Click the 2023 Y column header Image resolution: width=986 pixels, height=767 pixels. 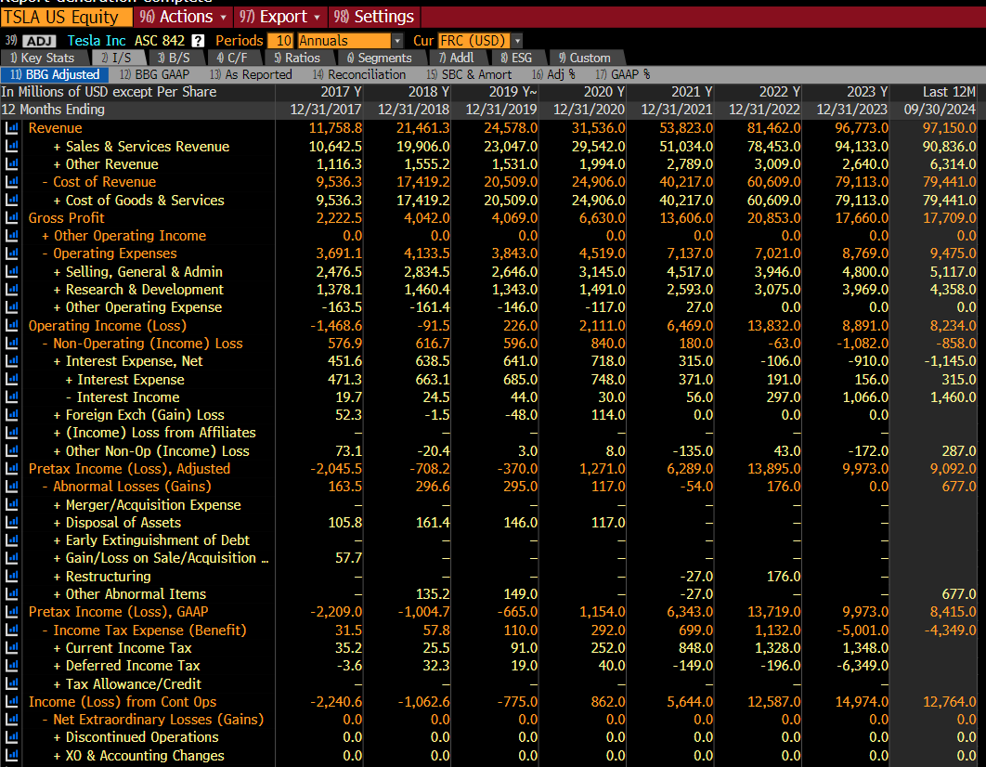pos(866,92)
